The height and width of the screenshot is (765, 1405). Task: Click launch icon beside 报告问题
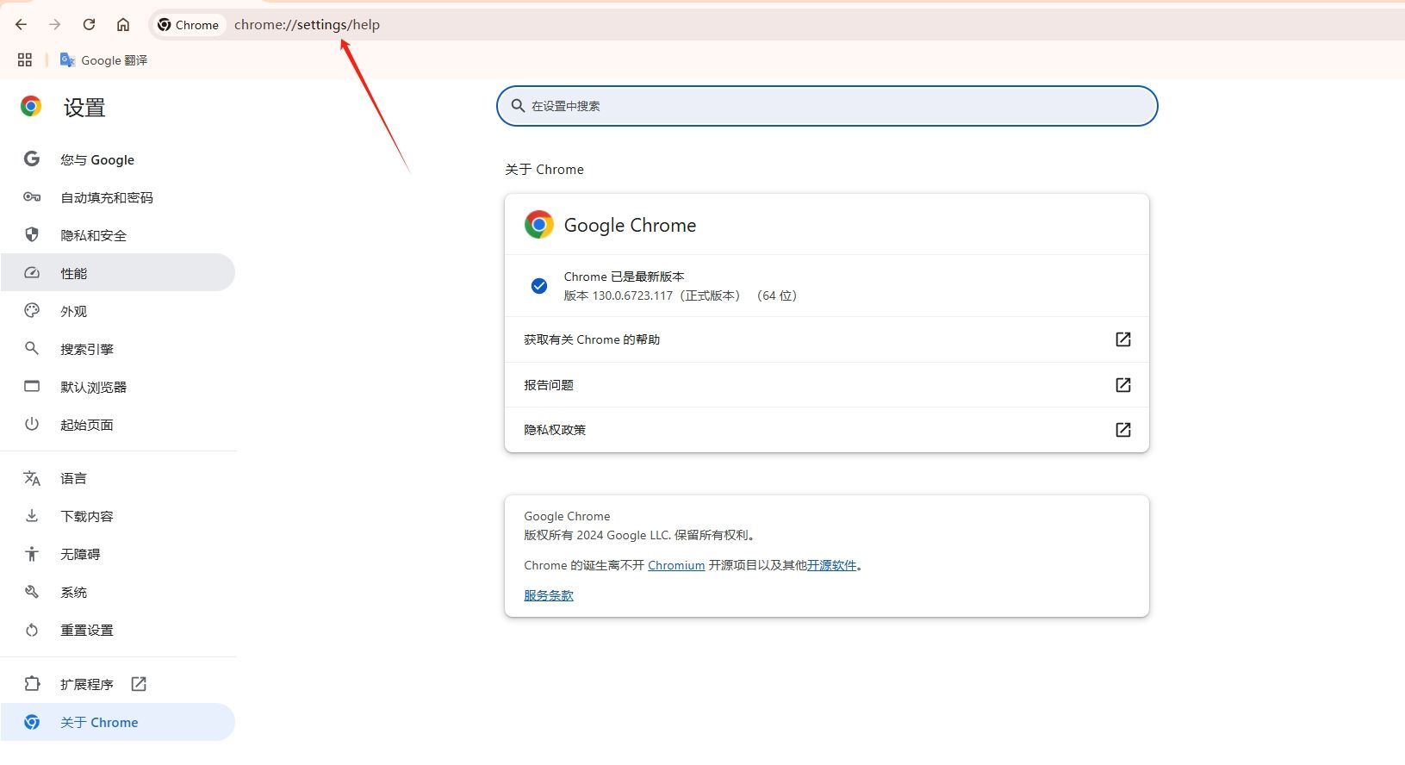[x=1123, y=385]
